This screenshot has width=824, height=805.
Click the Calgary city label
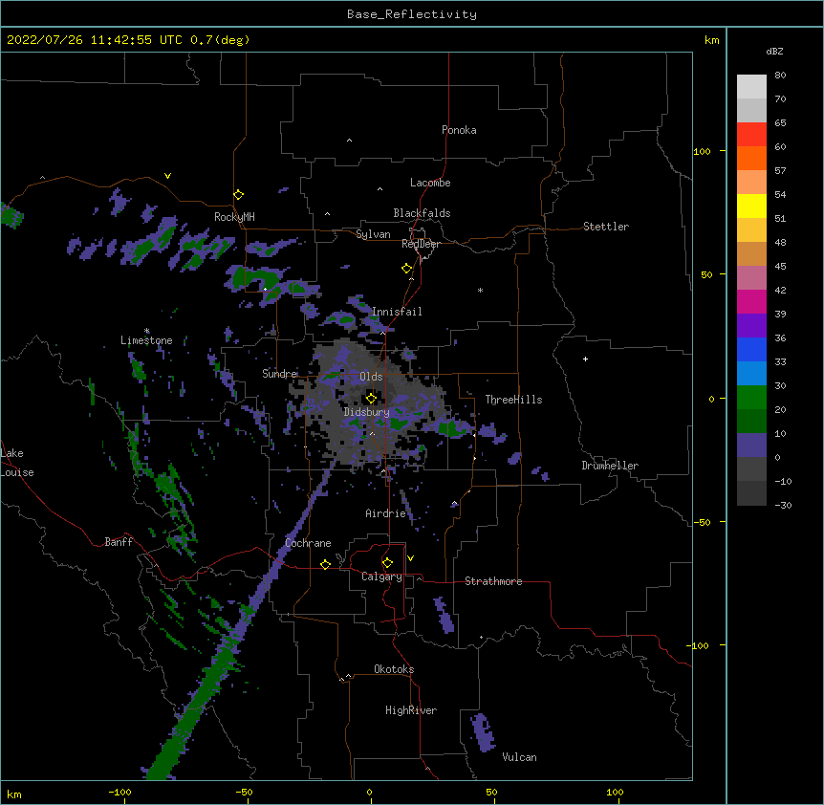click(x=381, y=577)
